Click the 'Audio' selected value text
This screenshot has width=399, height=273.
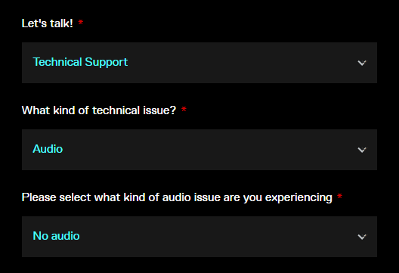[48, 149]
